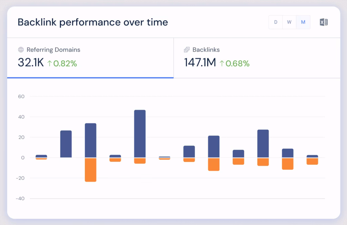347x225 pixels.
Task: Click the green up arrow beside 0.82%
Action: pyautogui.click(x=49, y=63)
